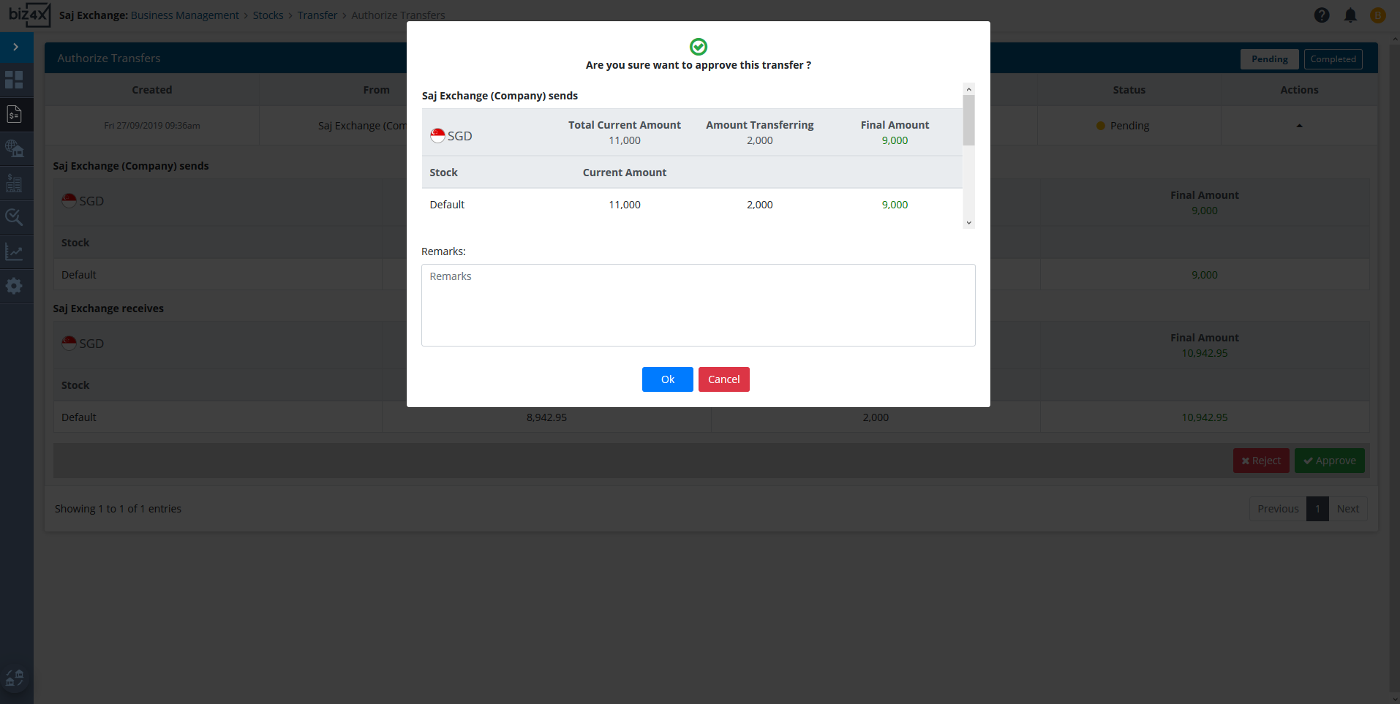Screen dimensions: 1400x704
Task: Expand the sidebar with the chevron arrow
Action: coord(16,47)
